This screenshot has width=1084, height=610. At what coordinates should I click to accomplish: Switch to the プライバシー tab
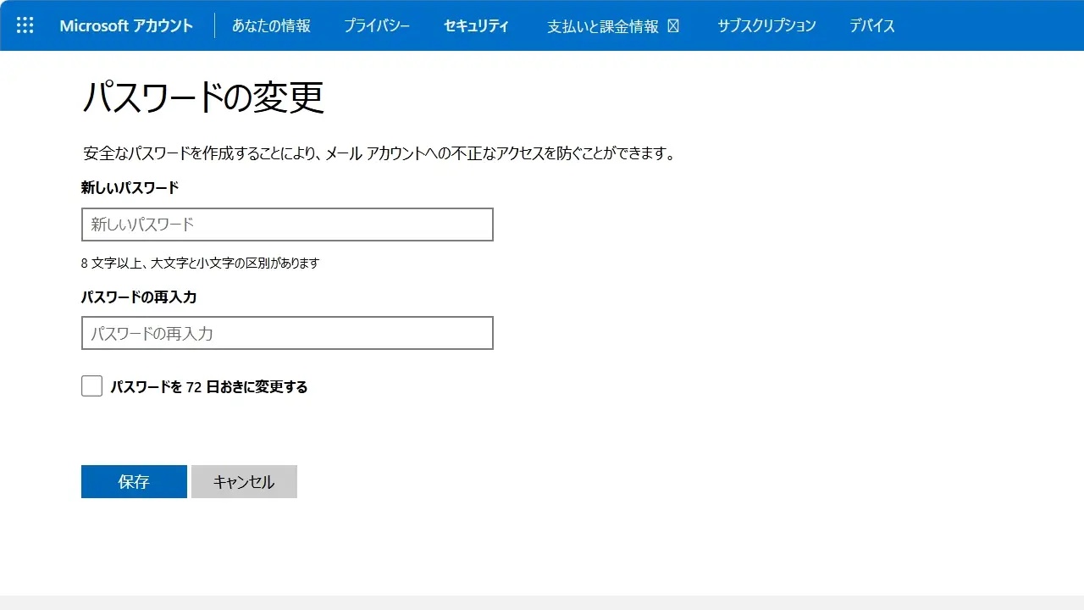tap(377, 25)
